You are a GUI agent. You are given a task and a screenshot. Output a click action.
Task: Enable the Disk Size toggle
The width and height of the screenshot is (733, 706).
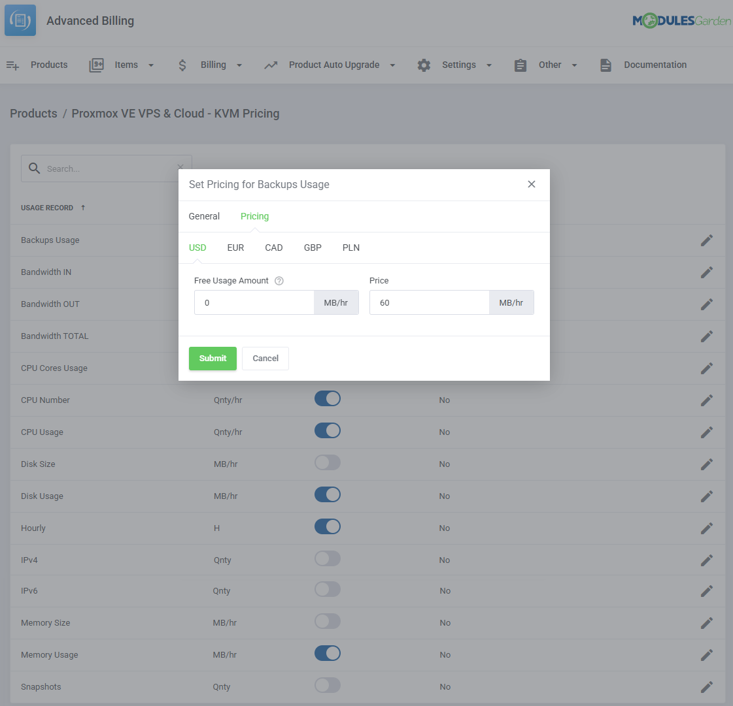(x=328, y=463)
